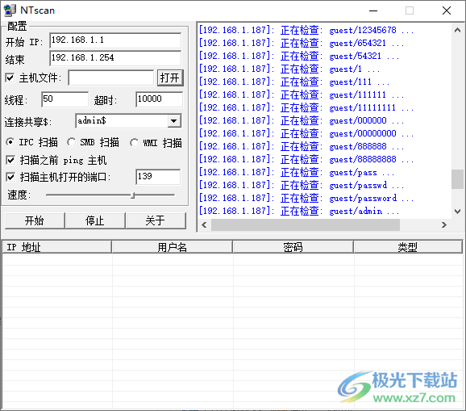
Task: Click log scrollbar down arrow
Action: coord(457,212)
